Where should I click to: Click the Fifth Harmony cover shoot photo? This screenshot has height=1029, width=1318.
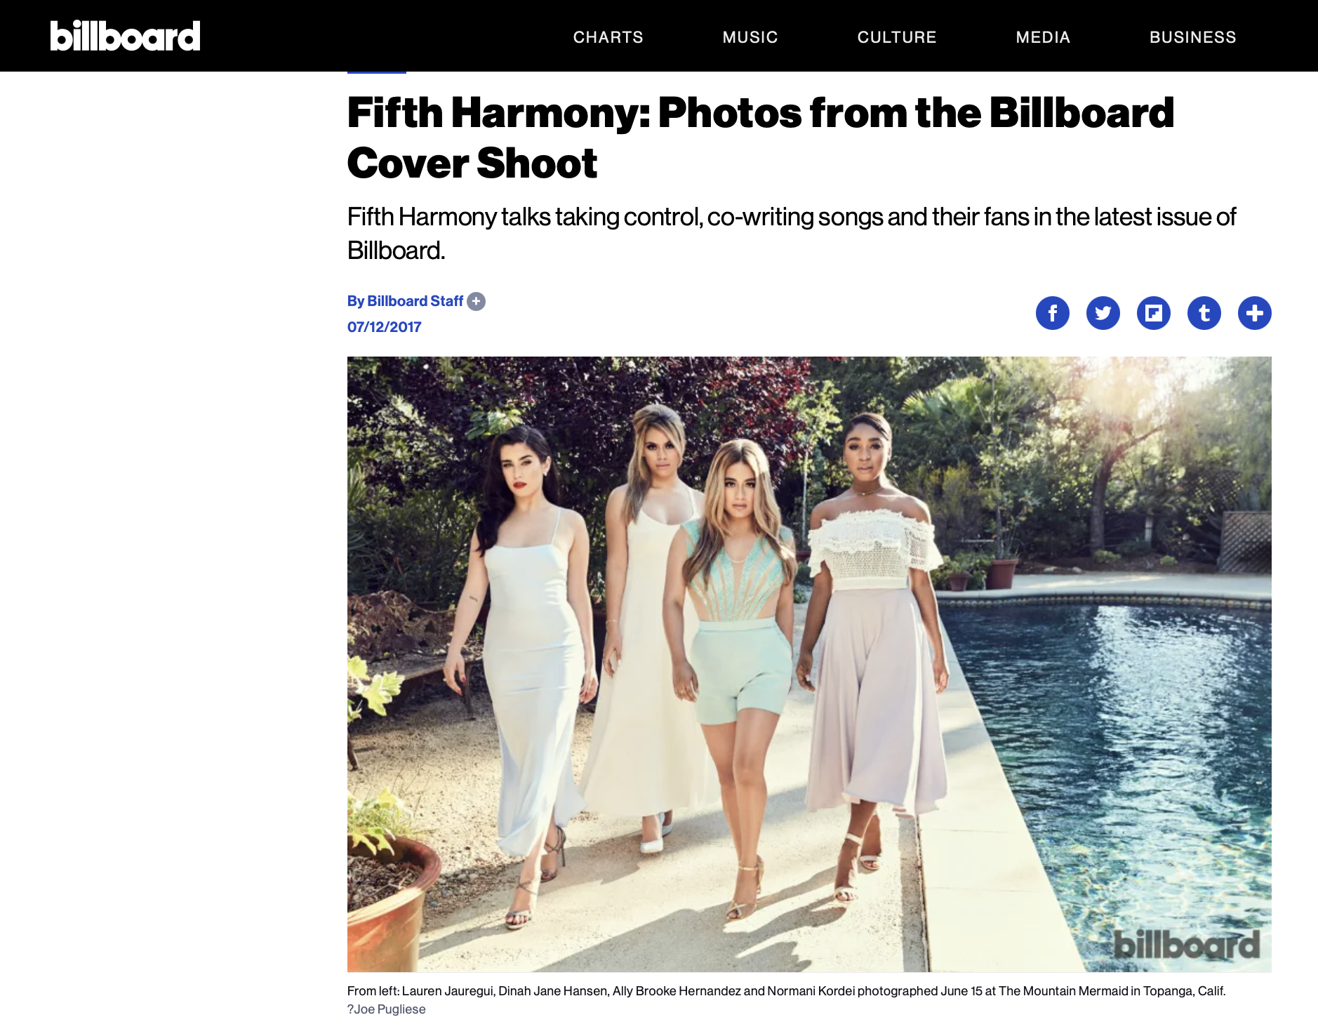pos(809,664)
